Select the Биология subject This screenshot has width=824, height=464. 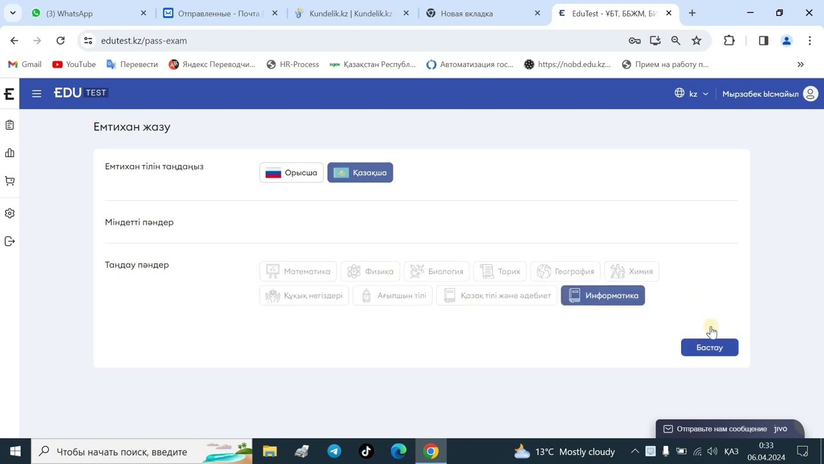pos(436,271)
